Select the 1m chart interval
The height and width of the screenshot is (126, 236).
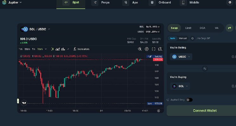pyautogui.click(x=21, y=49)
